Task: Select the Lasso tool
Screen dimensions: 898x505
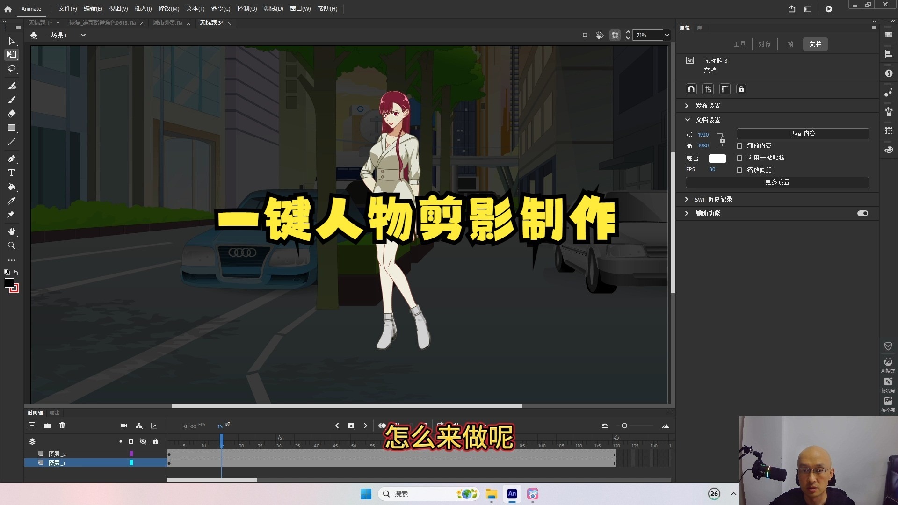Action: [12, 69]
